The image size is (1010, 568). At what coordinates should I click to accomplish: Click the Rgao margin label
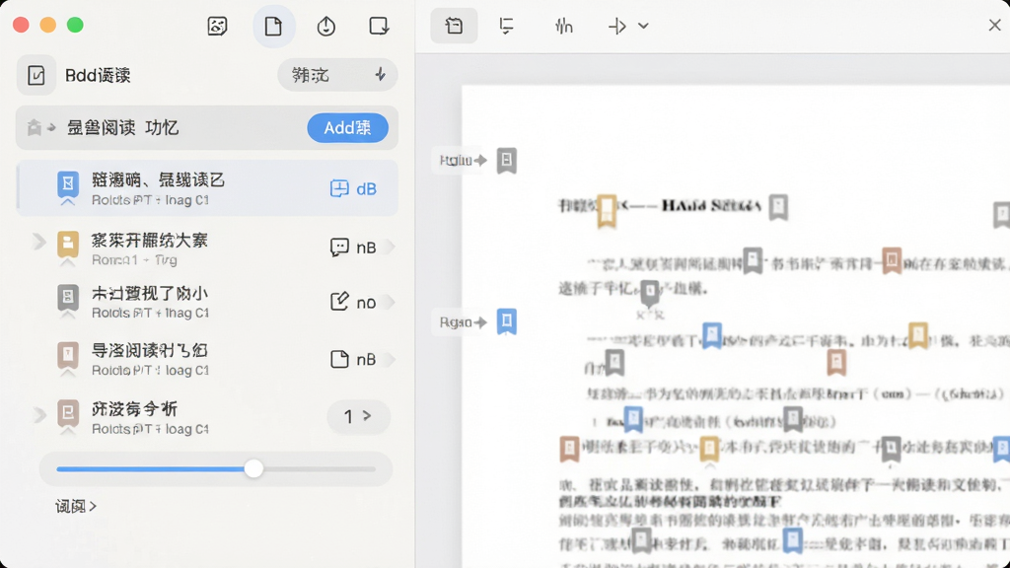pos(456,322)
